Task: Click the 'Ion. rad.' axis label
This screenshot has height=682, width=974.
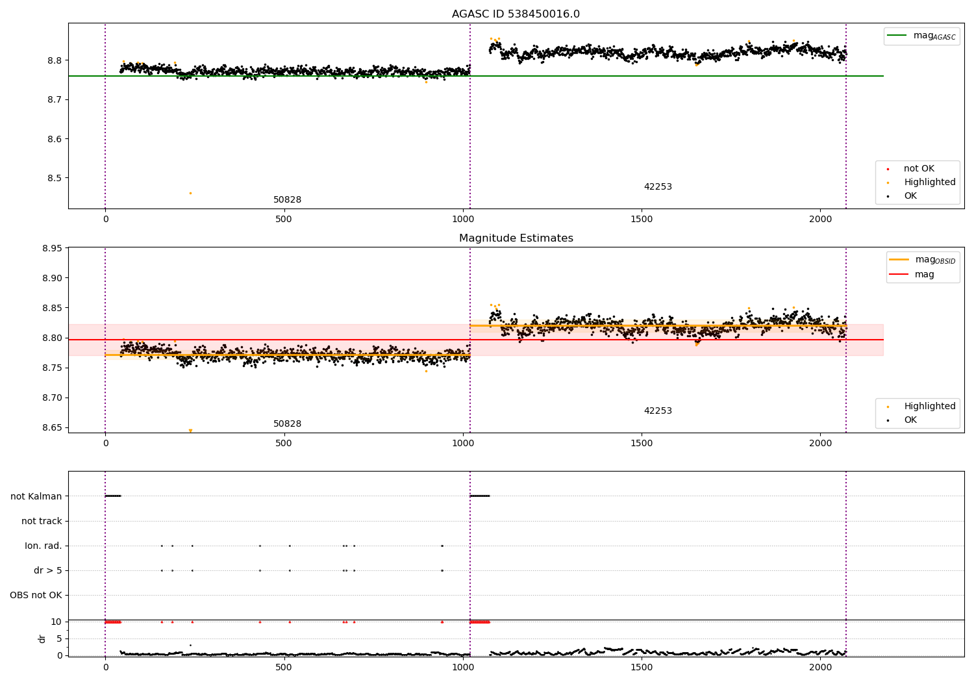Action: [x=44, y=546]
